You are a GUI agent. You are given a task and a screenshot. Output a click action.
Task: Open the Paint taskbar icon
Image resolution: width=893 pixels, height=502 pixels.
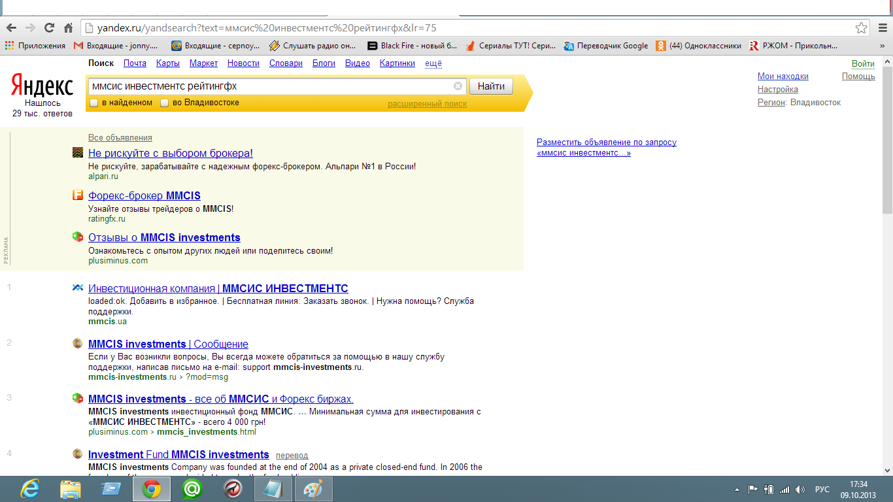314,489
